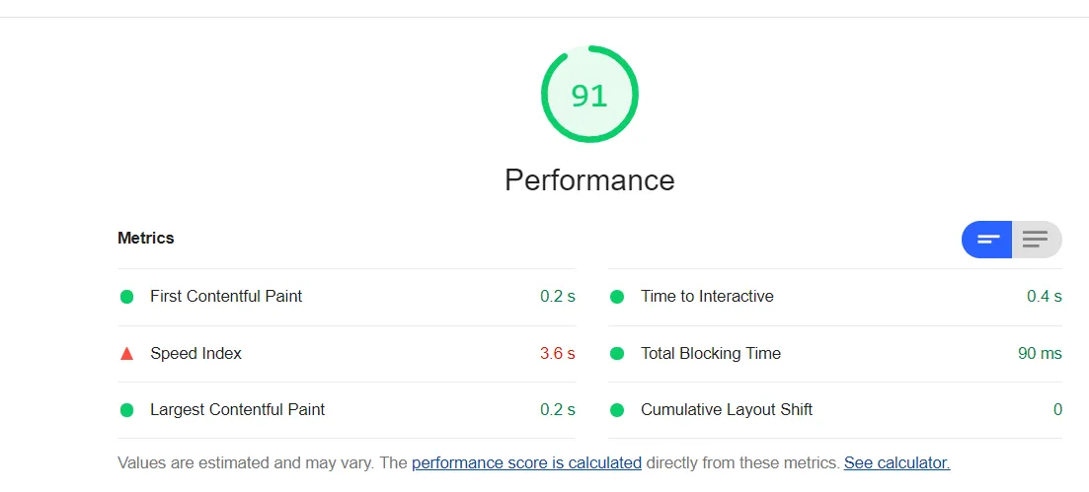Select the First Contentful Paint metric label
1089x492 pixels.
point(226,296)
